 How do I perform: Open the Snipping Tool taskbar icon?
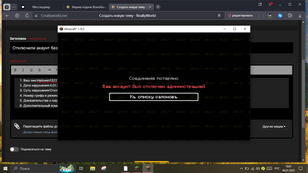coord(104,168)
